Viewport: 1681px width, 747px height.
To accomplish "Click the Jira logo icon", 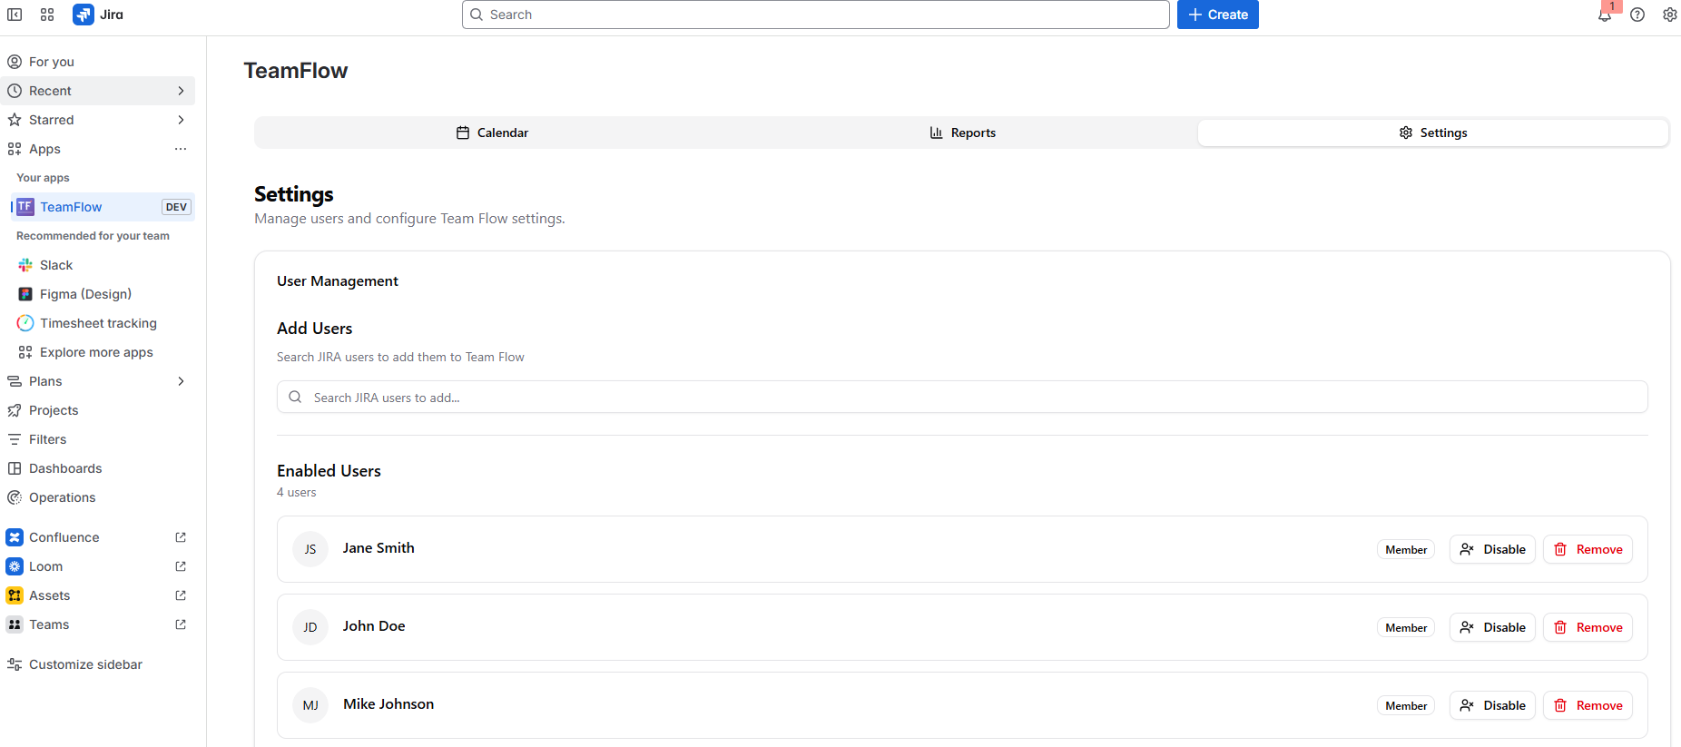I will click(84, 15).
